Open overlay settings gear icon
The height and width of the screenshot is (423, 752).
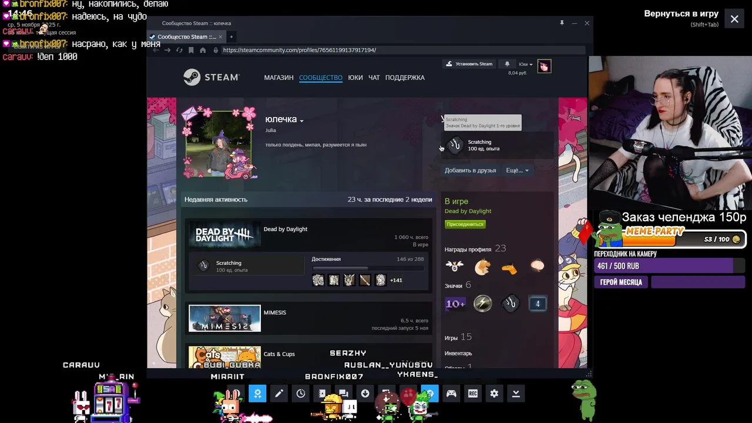pyautogui.click(x=494, y=394)
